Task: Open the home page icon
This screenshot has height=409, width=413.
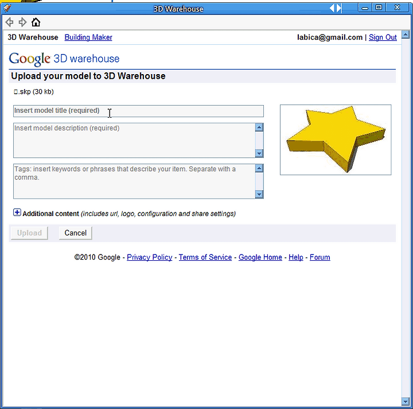Action: tap(36, 22)
